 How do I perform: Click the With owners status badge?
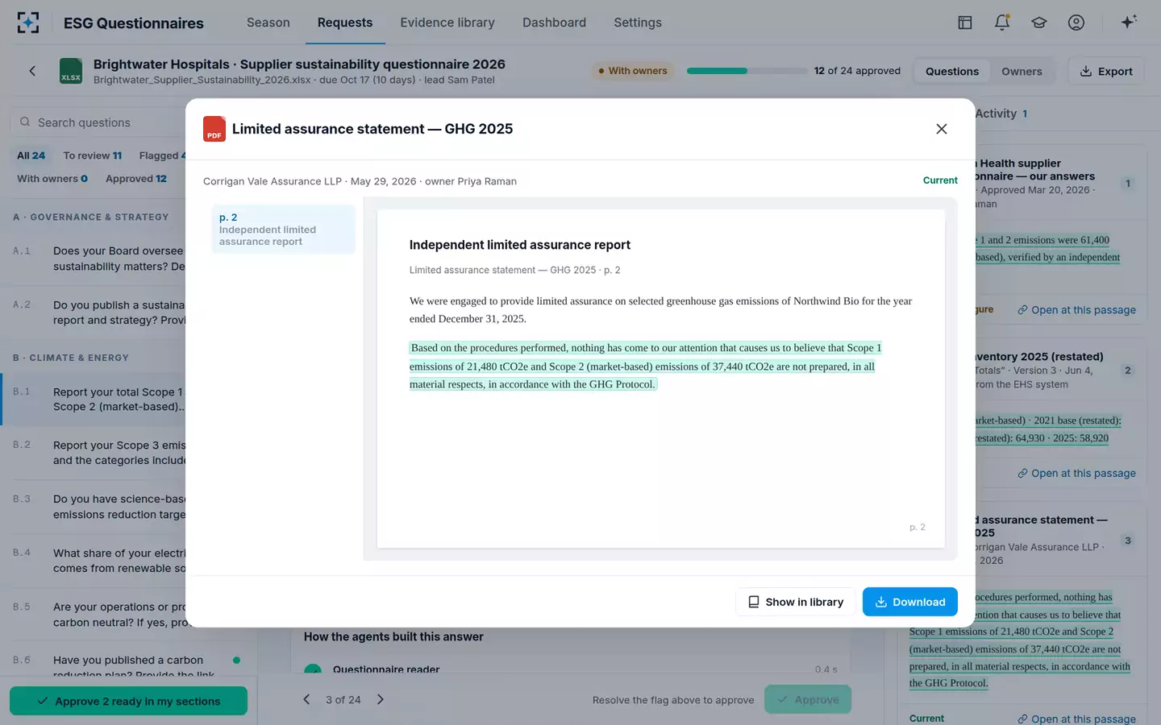(x=633, y=71)
